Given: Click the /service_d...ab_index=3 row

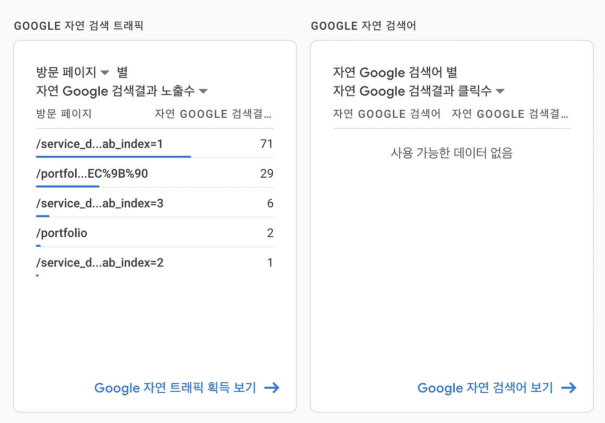Looking at the screenshot, I should coord(100,204).
